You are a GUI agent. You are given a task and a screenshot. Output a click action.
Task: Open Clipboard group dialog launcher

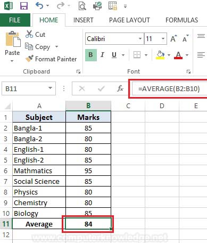[78, 71]
